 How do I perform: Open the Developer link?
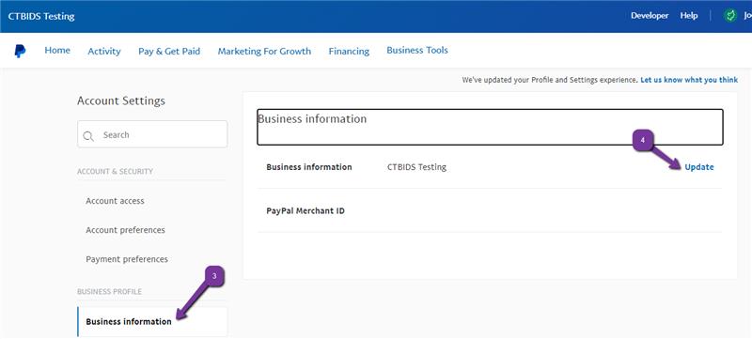650,16
